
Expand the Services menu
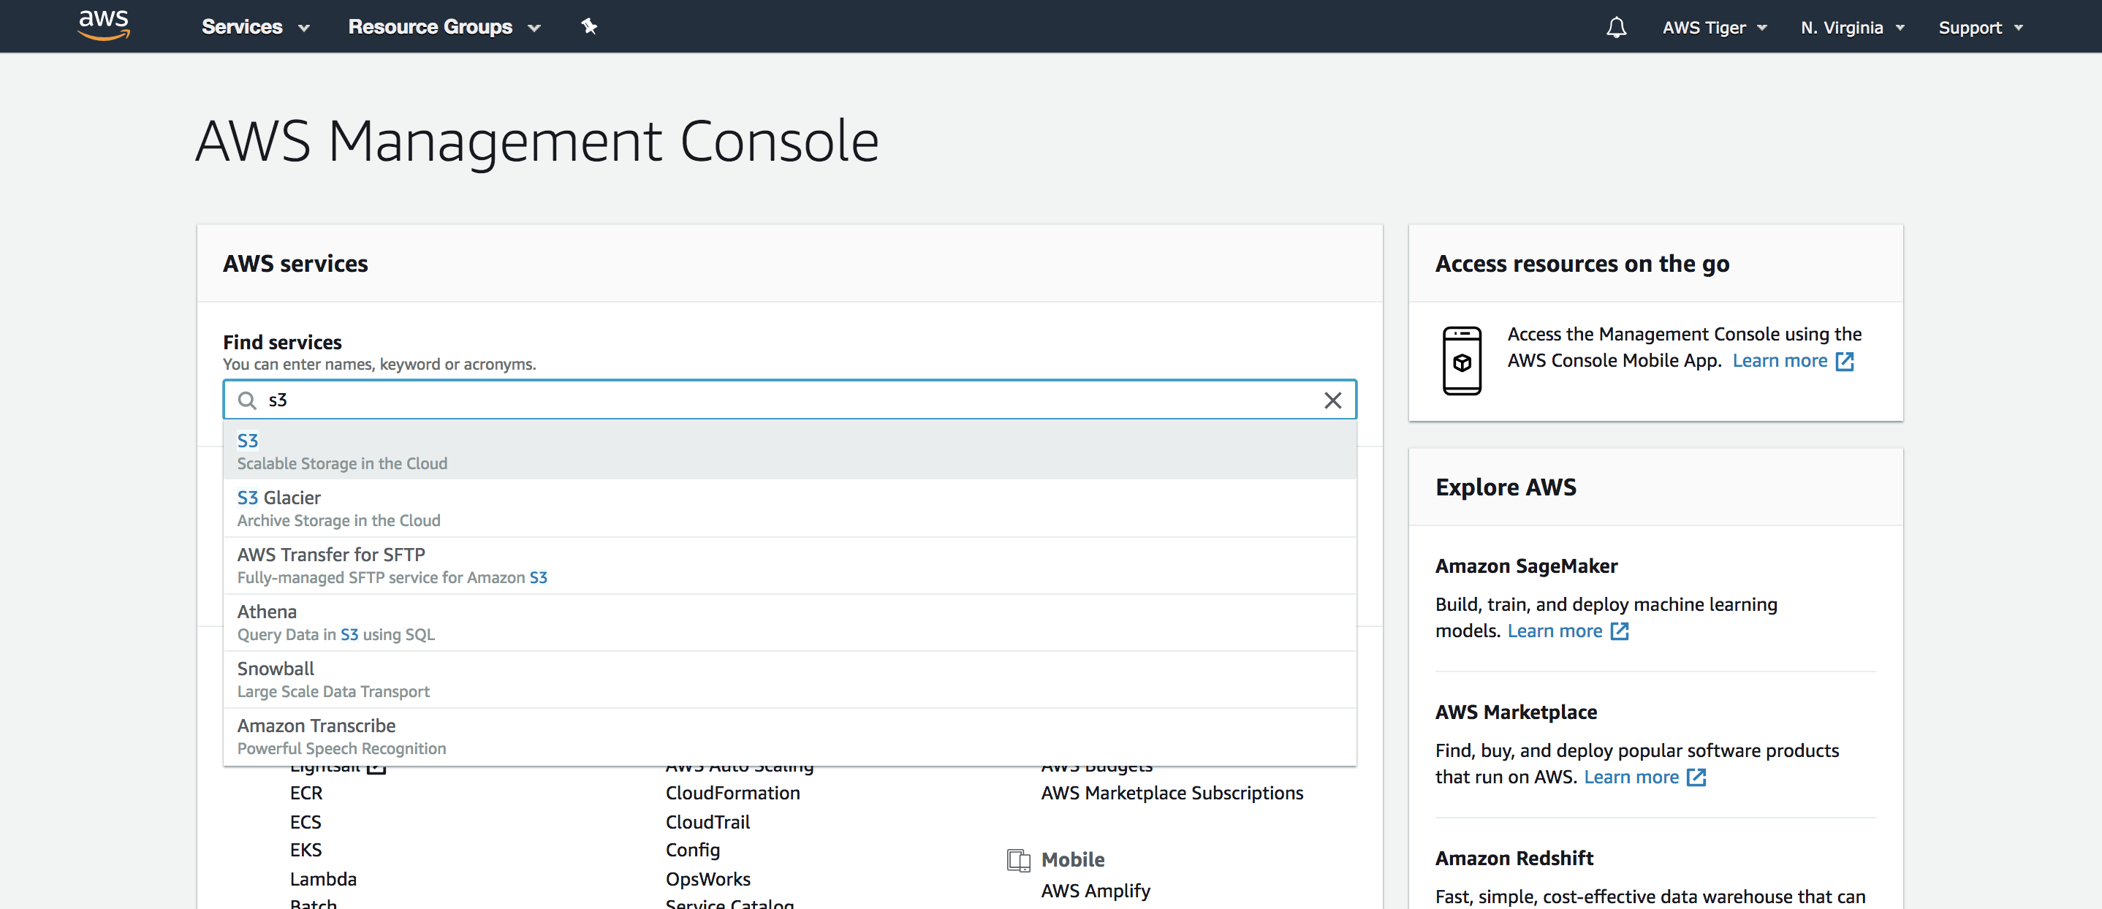tap(255, 27)
